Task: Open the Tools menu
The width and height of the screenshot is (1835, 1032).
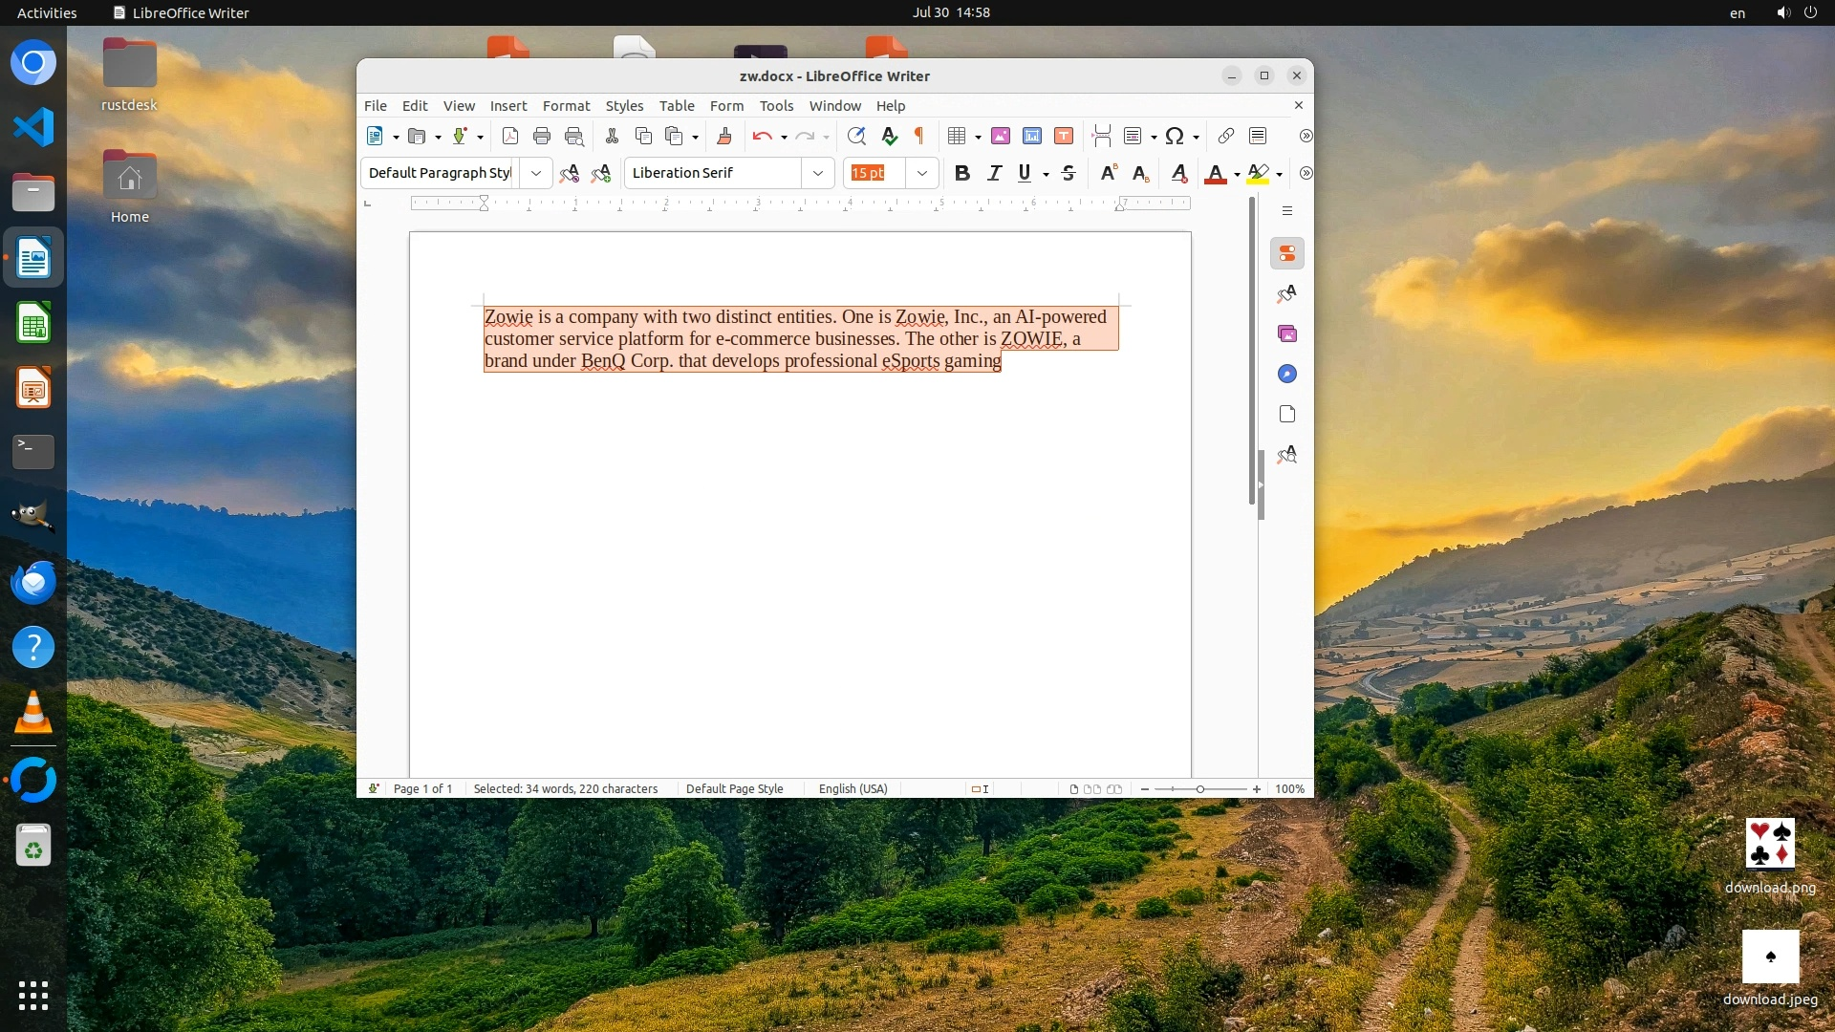Action: point(776,106)
